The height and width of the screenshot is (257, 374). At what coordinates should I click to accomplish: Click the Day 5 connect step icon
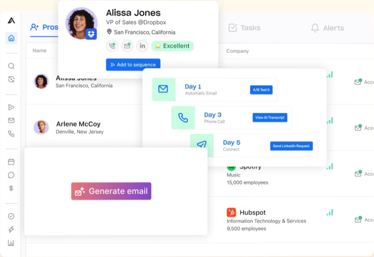click(202, 144)
